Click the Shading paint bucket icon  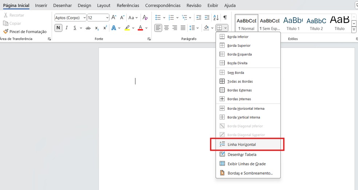click(x=206, y=28)
